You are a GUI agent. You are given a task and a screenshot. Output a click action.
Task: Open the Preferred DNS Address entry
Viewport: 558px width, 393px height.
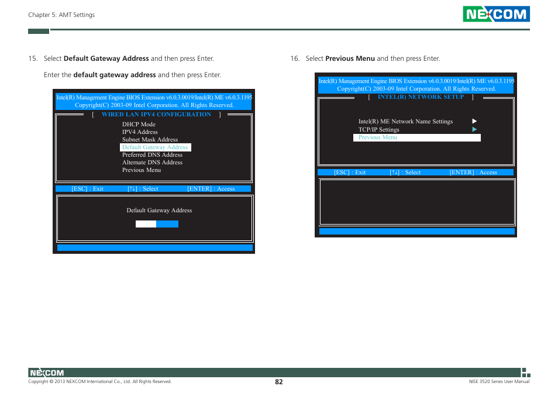[152, 155]
